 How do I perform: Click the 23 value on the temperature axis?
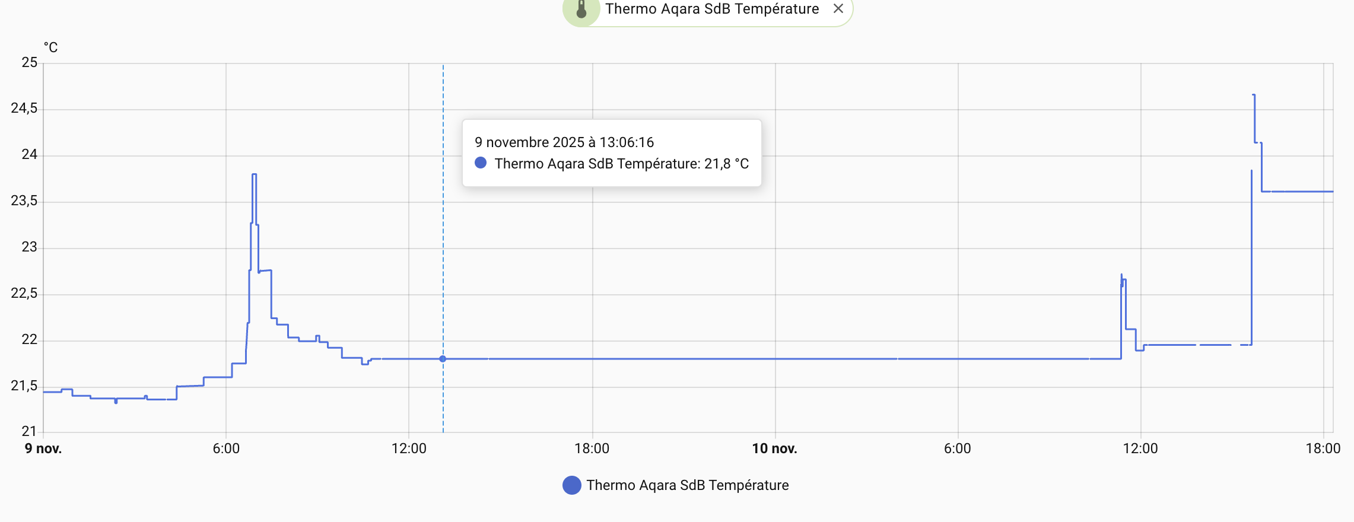point(29,247)
